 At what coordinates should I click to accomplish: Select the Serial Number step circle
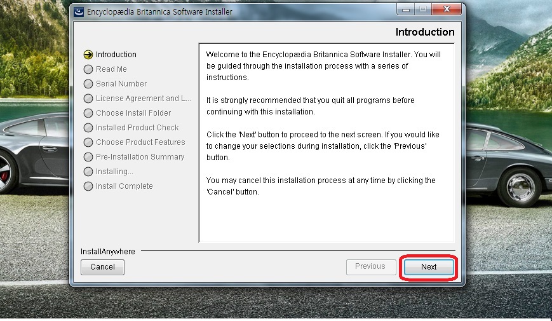point(88,84)
